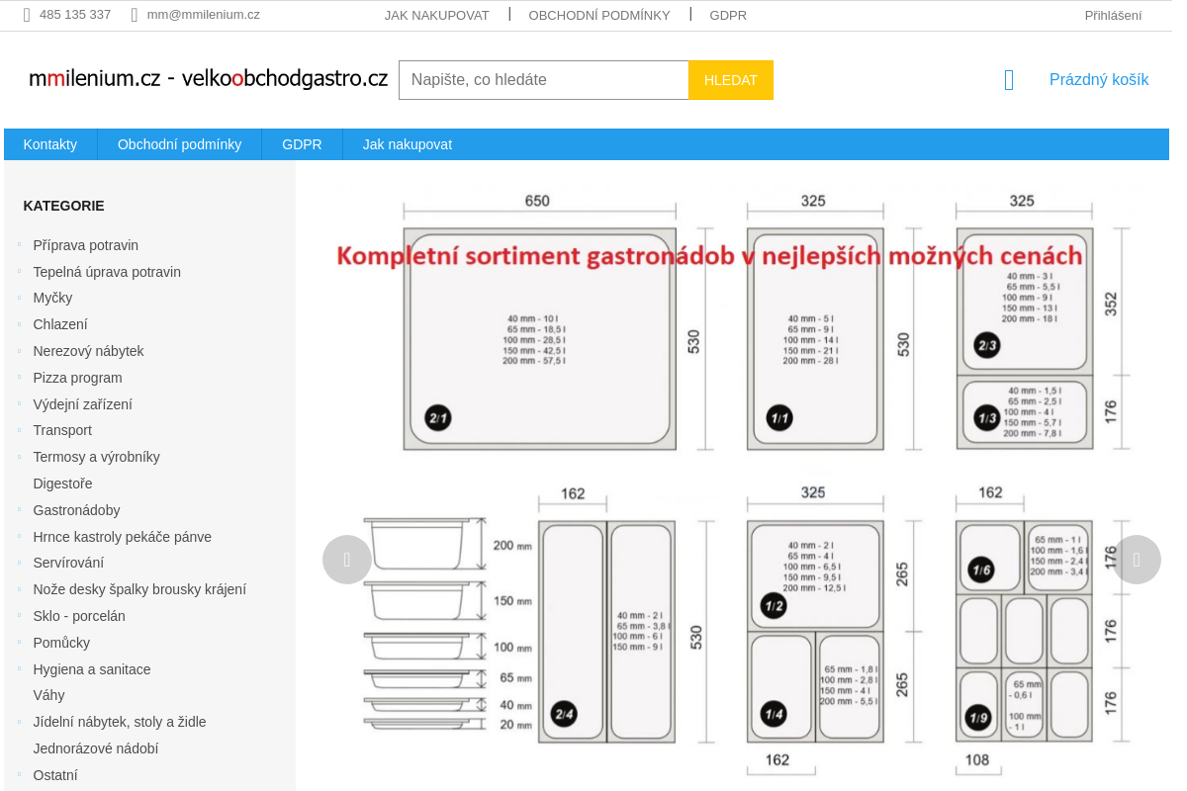
Task: Click the yellow HLEDAT button
Action: (731, 80)
